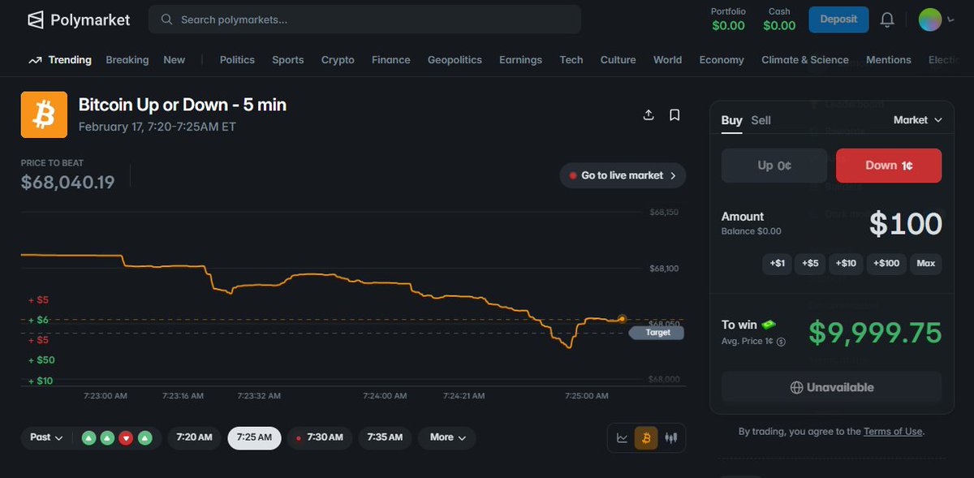974x478 pixels.
Task: Go to the Economy category
Action: coord(722,60)
